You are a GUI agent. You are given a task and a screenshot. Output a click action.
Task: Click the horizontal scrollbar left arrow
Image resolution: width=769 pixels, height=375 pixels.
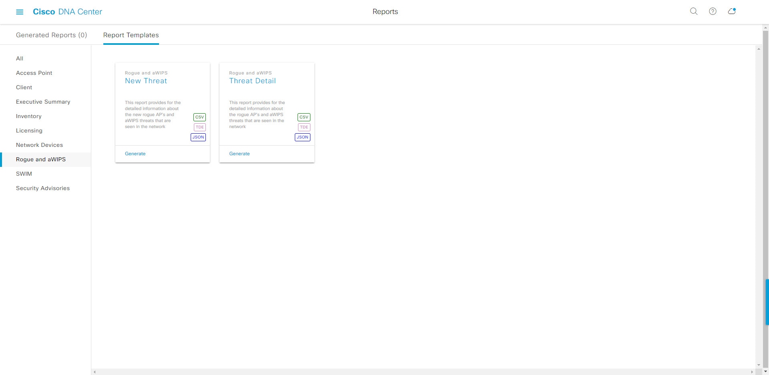point(95,372)
